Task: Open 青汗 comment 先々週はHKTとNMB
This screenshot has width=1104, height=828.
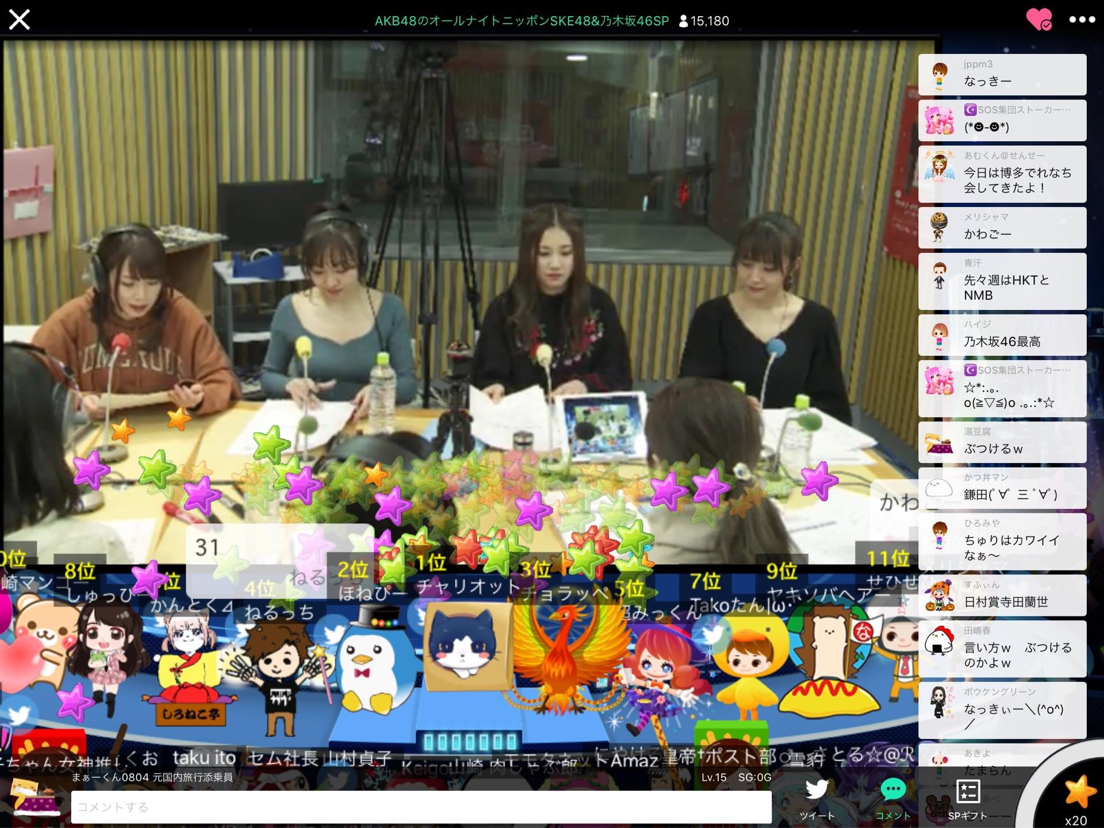Action: coord(1002,281)
